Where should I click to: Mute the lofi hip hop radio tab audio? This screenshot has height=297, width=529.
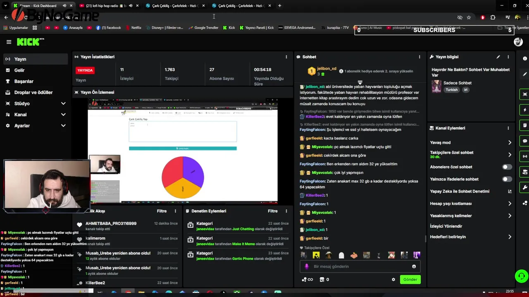pyautogui.click(x=131, y=6)
